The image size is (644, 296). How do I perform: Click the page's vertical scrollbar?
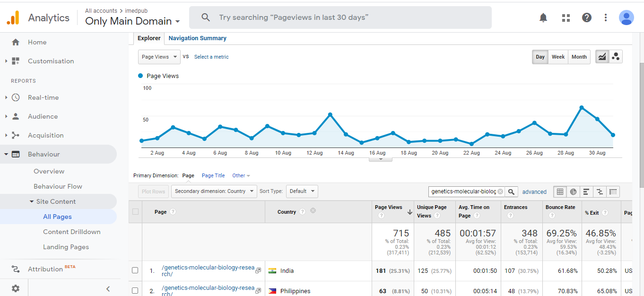pos(641,123)
